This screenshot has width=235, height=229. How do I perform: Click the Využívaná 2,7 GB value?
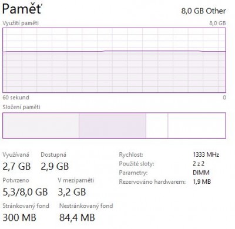point(16,166)
